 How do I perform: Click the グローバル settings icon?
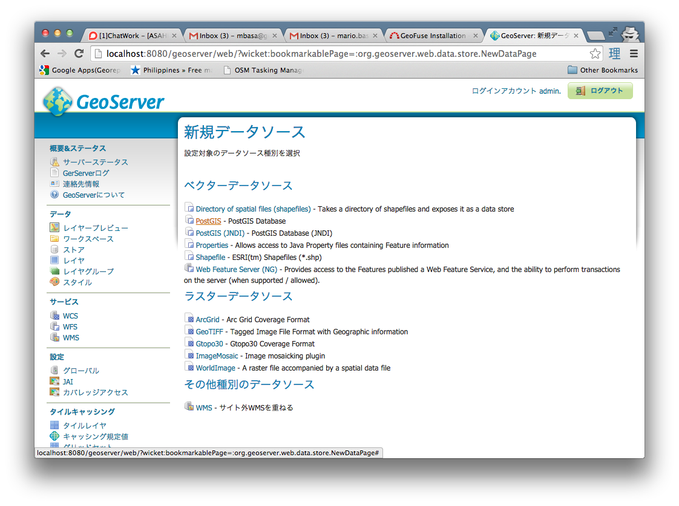[54, 370]
